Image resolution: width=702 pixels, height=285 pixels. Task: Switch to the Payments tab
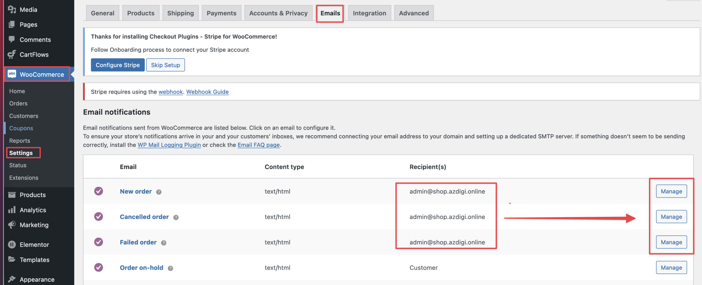pyautogui.click(x=221, y=13)
